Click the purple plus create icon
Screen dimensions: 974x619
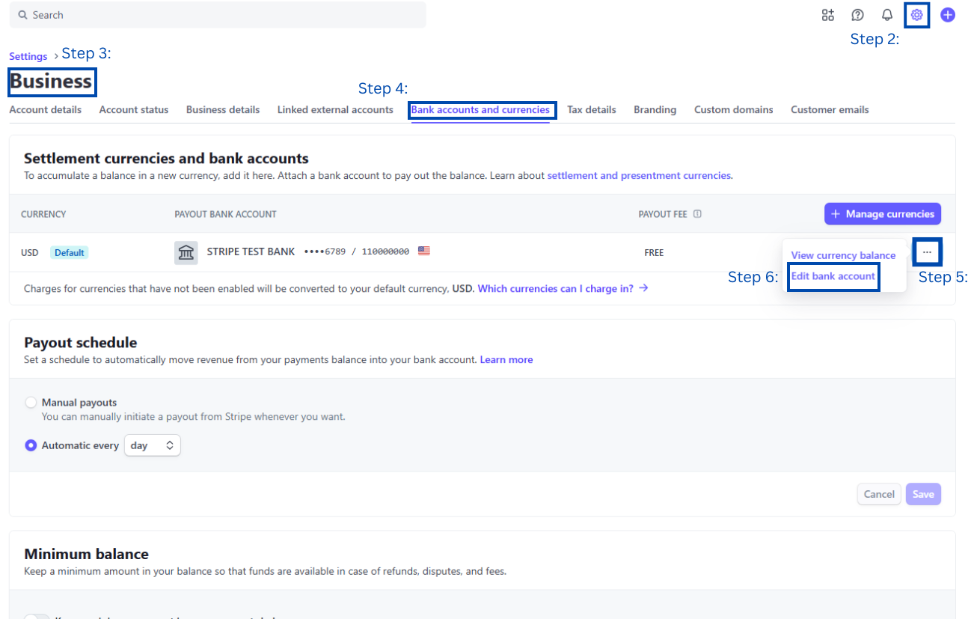point(948,14)
